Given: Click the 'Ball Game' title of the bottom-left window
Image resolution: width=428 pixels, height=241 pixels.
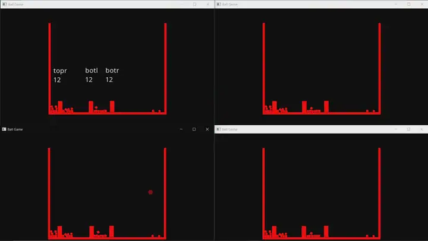Looking at the screenshot, I should (15, 129).
